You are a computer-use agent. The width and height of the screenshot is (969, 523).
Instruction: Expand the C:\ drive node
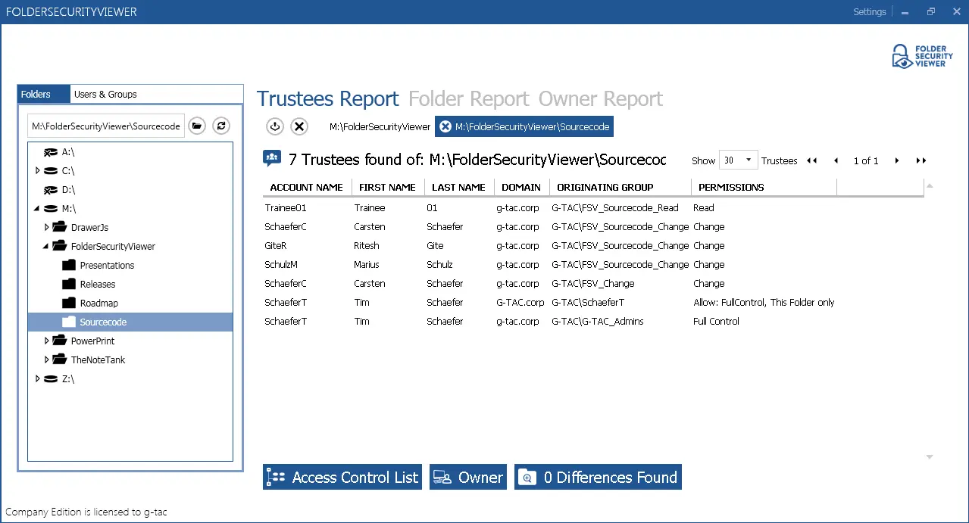pos(38,171)
